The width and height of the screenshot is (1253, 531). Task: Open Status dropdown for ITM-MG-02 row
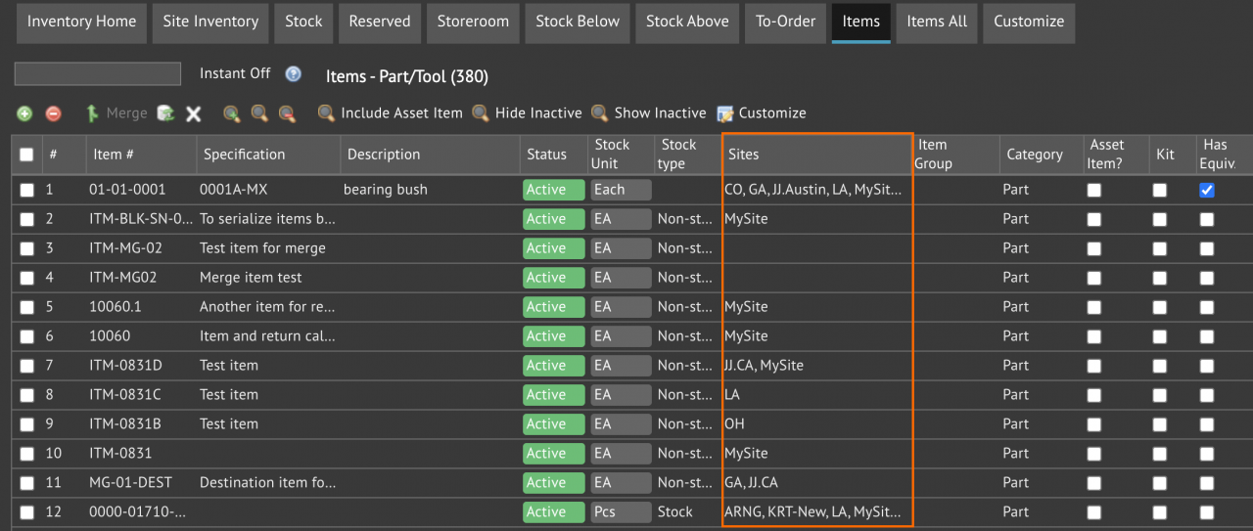click(x=552, y=248)
